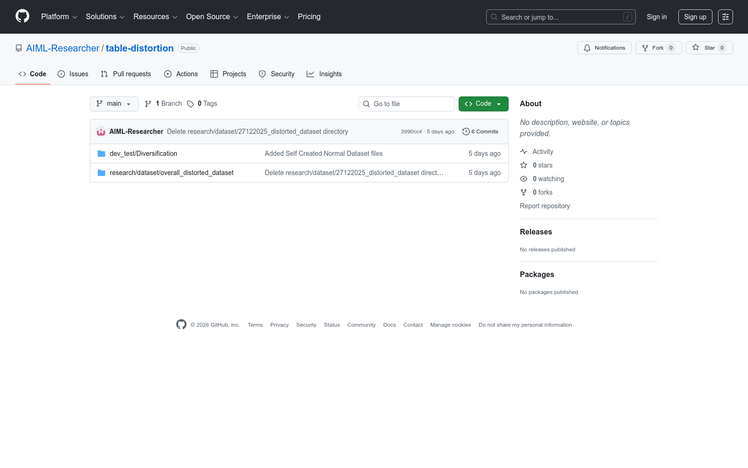
Task: Open the main branch selector dropdown
Action: (114, 104)
